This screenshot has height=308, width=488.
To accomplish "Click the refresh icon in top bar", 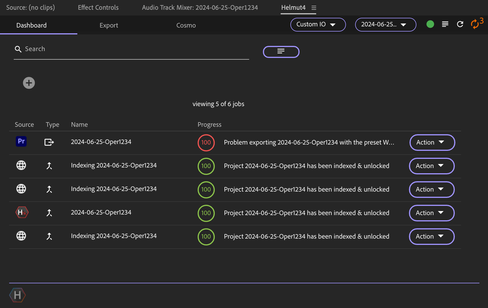I will [x=460, y=24].
